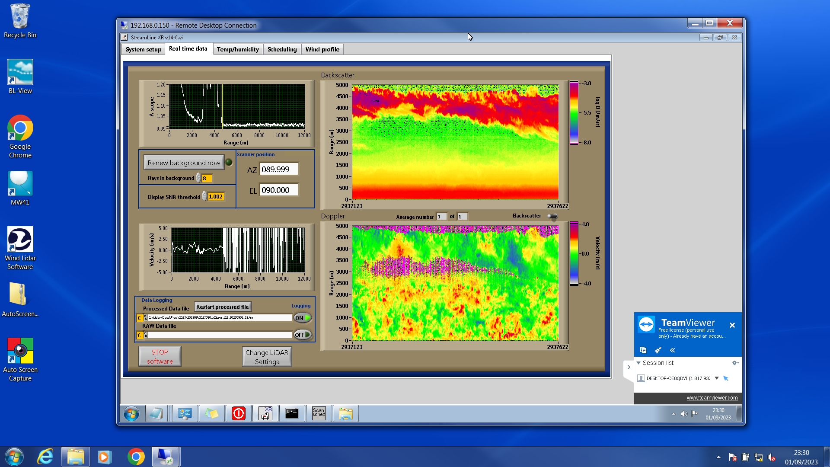Collapse the Session list triangle
Viewport: 830px width, 467px height.
(638, 363)
